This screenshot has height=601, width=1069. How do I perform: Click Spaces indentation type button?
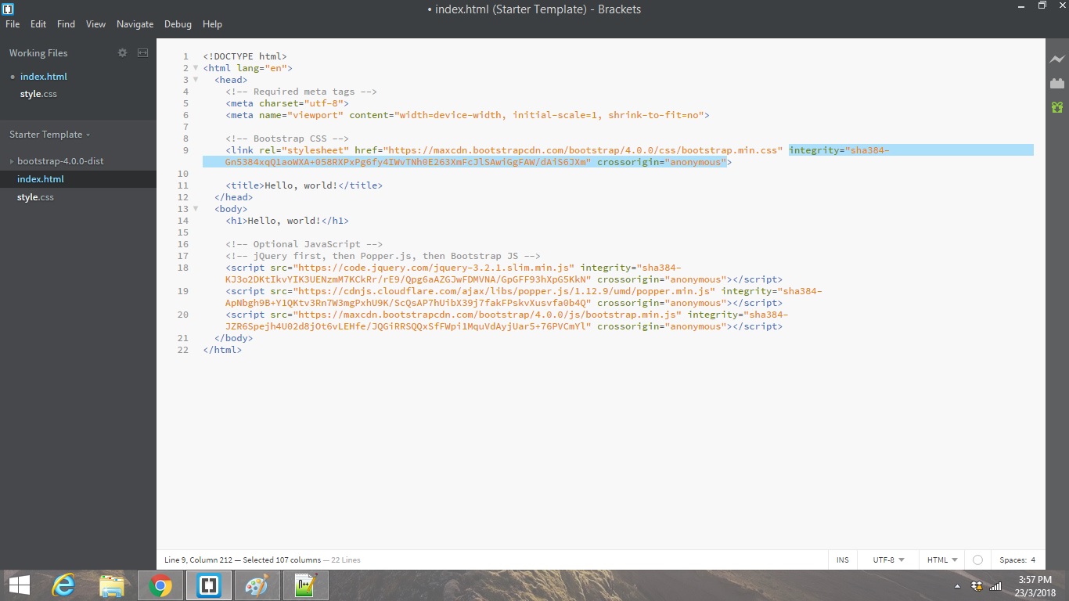point(1013,560)
